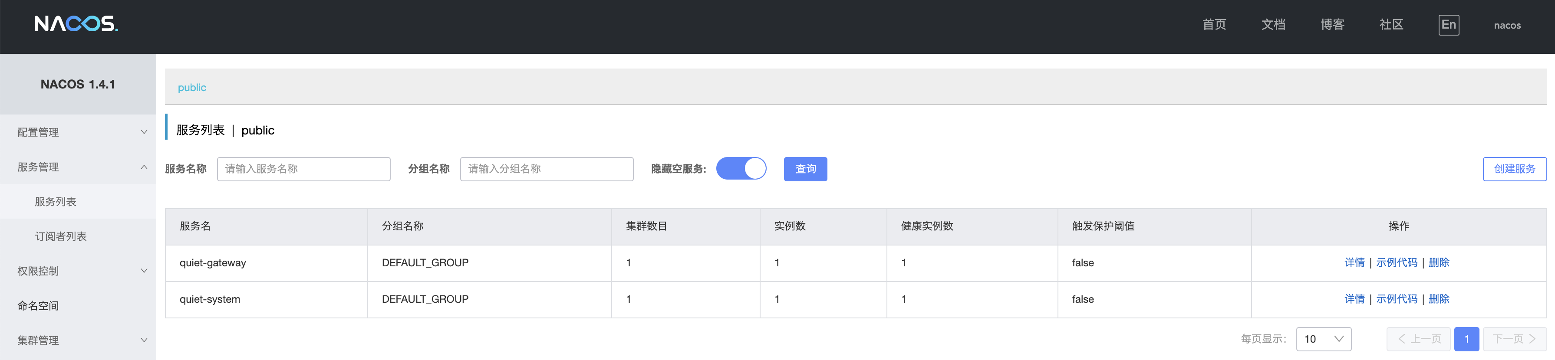Open 订阅者列表 in the sidebar
Viewport: 1555px width, 360px height.
[79, 236]
